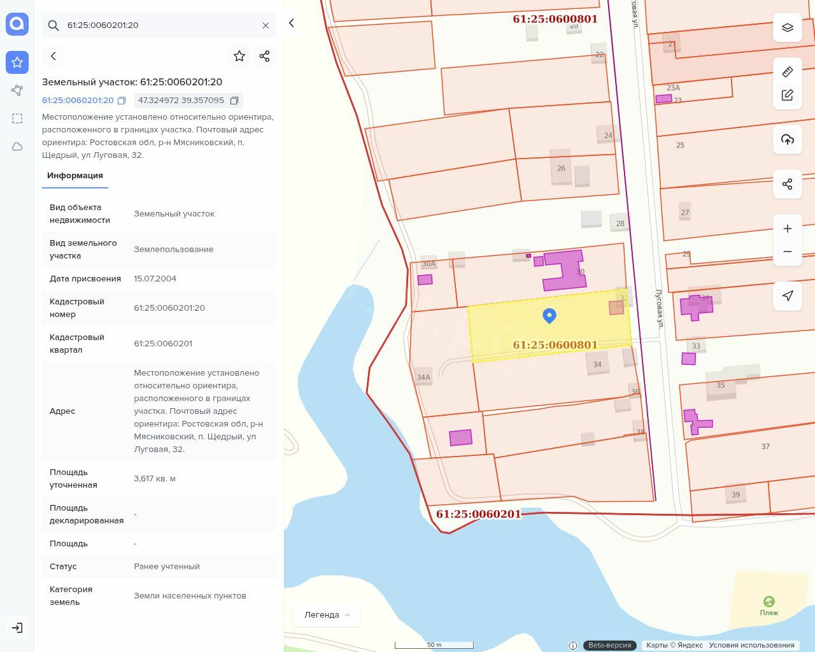Select the ruler measurement tool
The image size is (815, 652).
click(x=787, y=72)
